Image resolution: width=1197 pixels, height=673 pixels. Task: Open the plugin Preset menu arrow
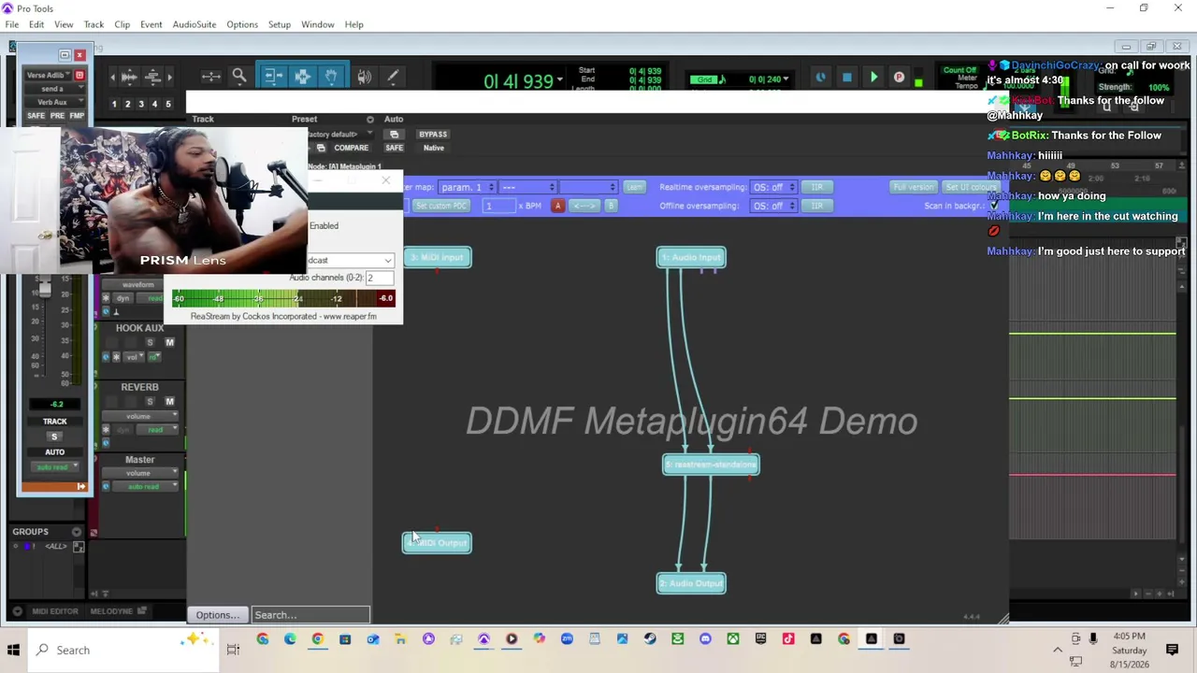pos(370,120)
